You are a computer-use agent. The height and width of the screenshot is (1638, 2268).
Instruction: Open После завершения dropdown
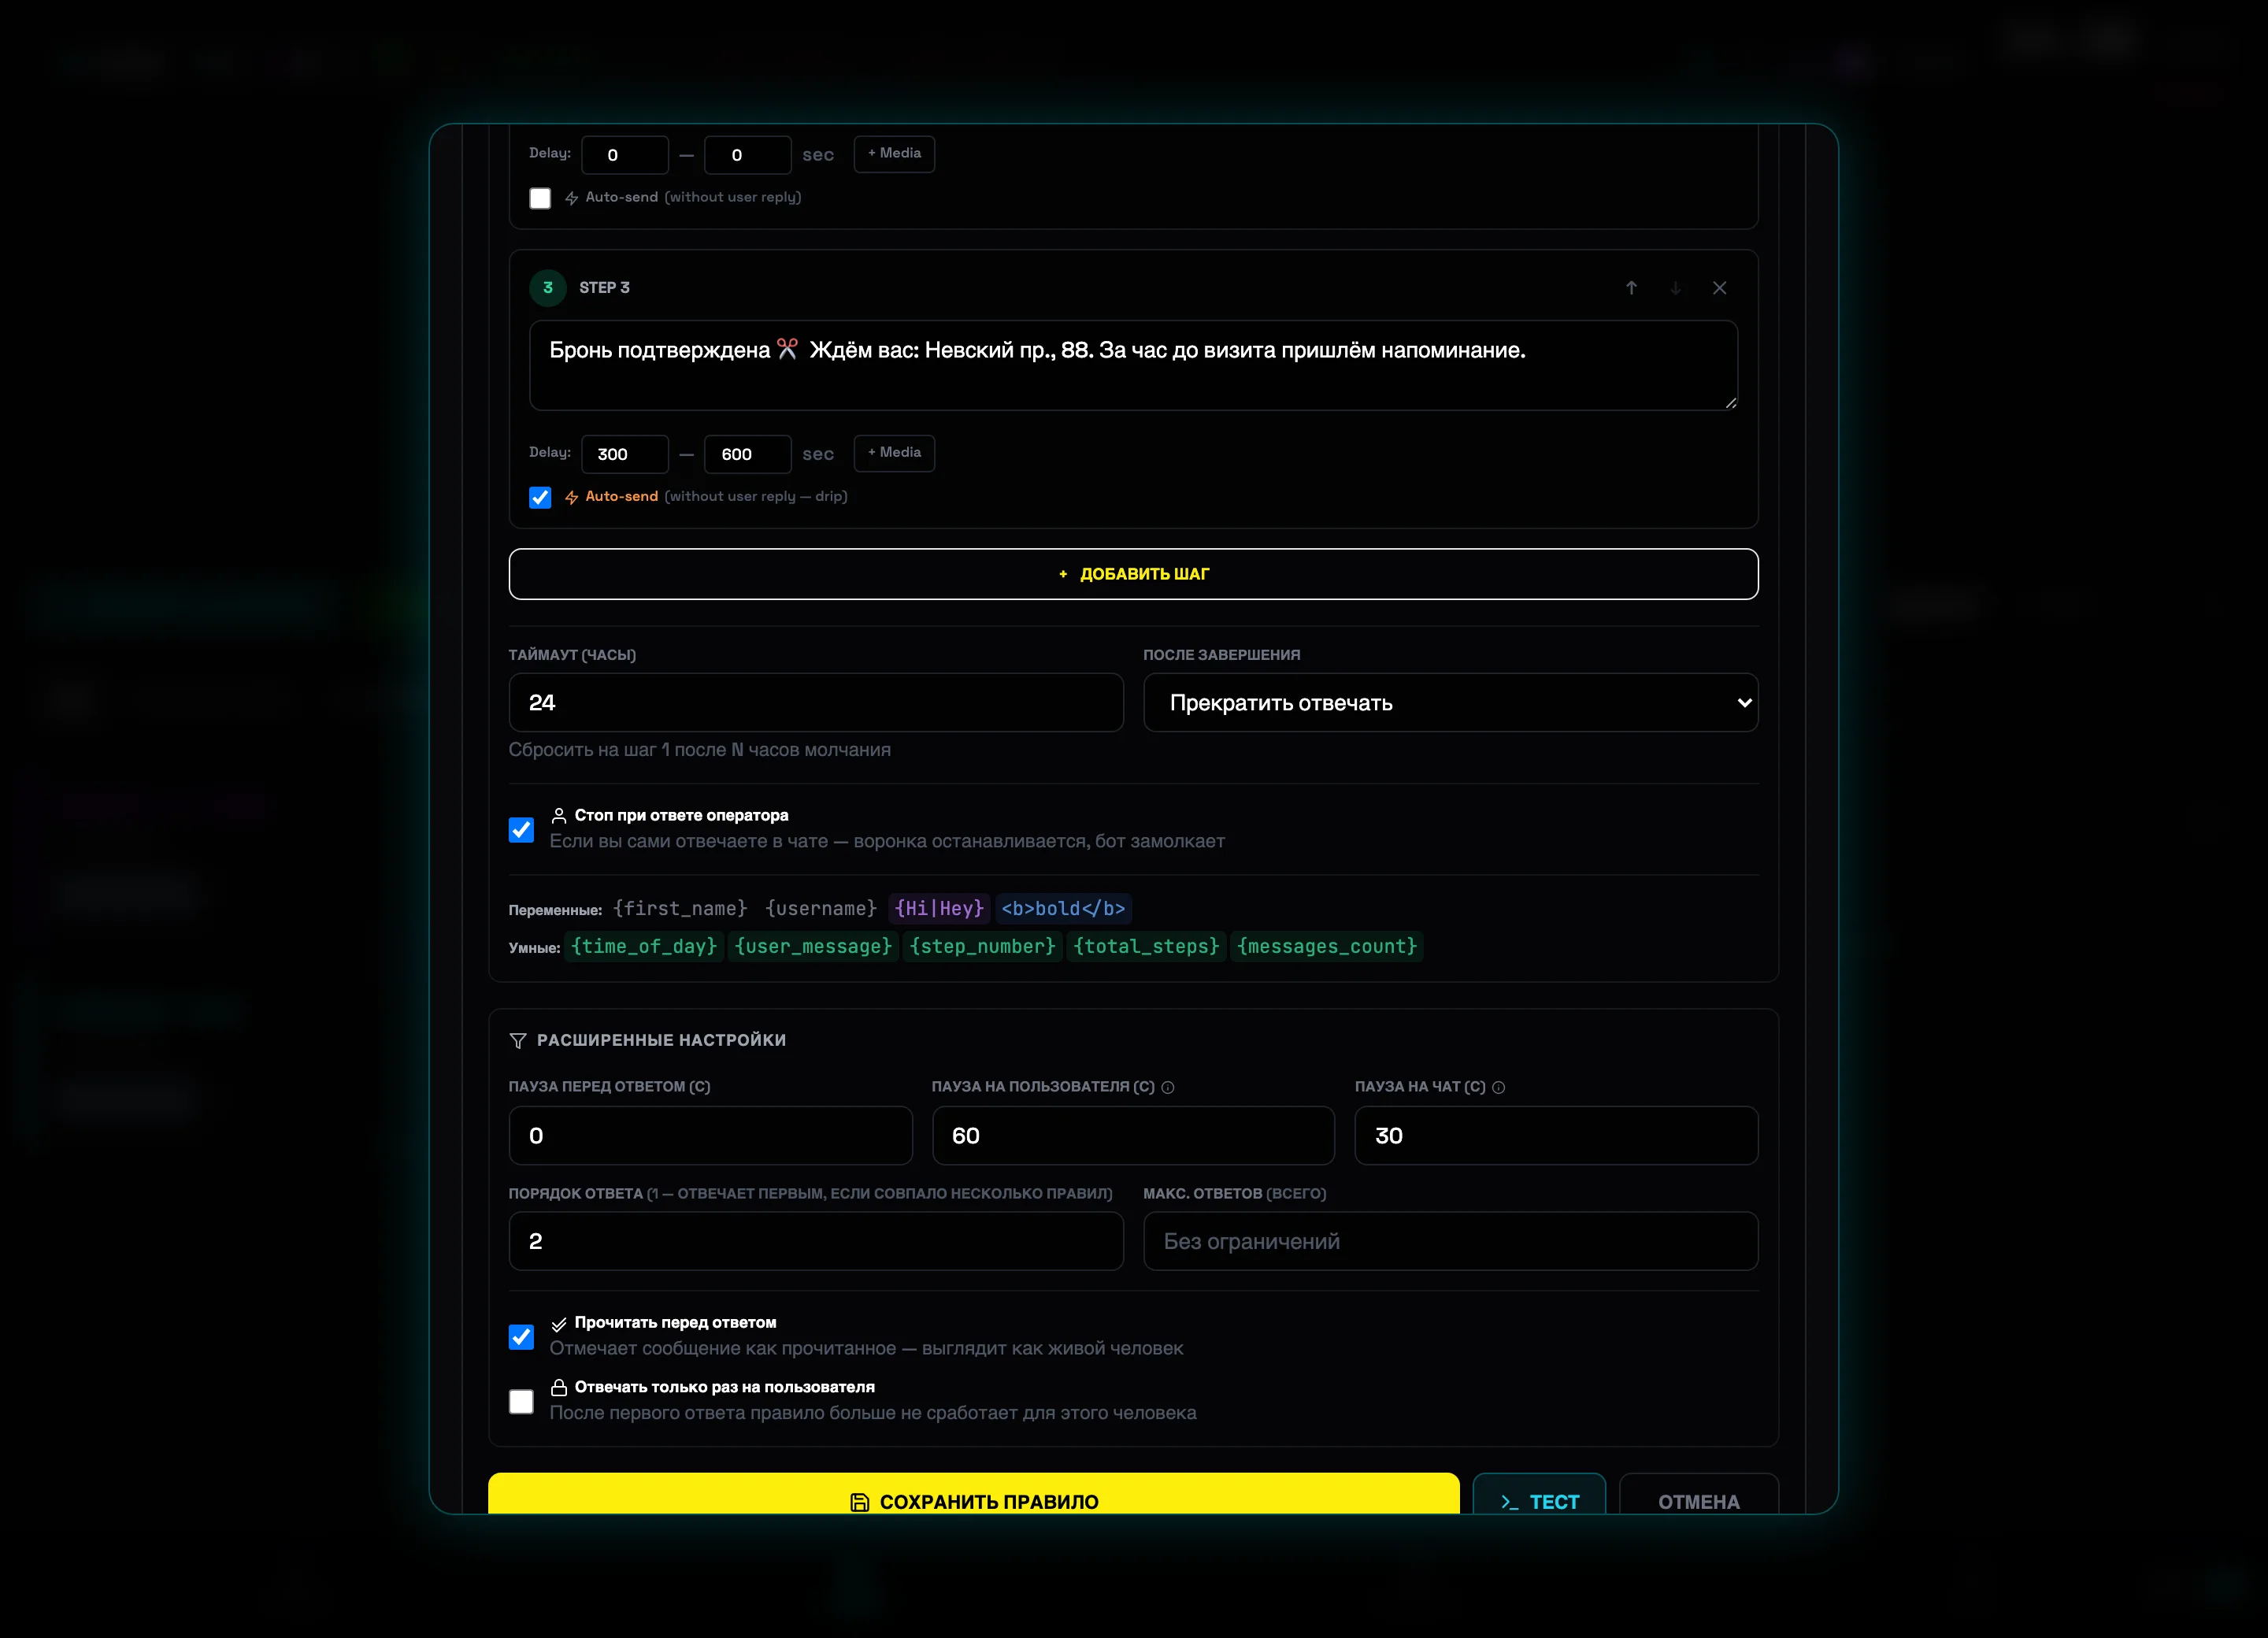(x=1450, y=702)
